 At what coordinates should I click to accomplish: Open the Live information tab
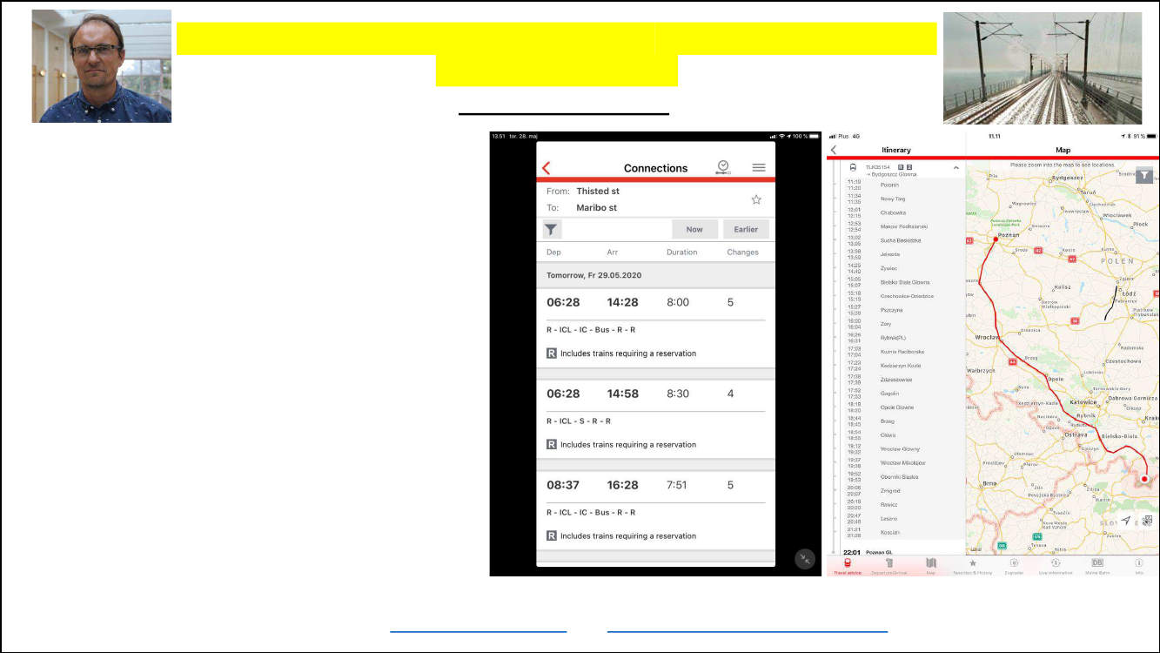[x=1055, y=566]
